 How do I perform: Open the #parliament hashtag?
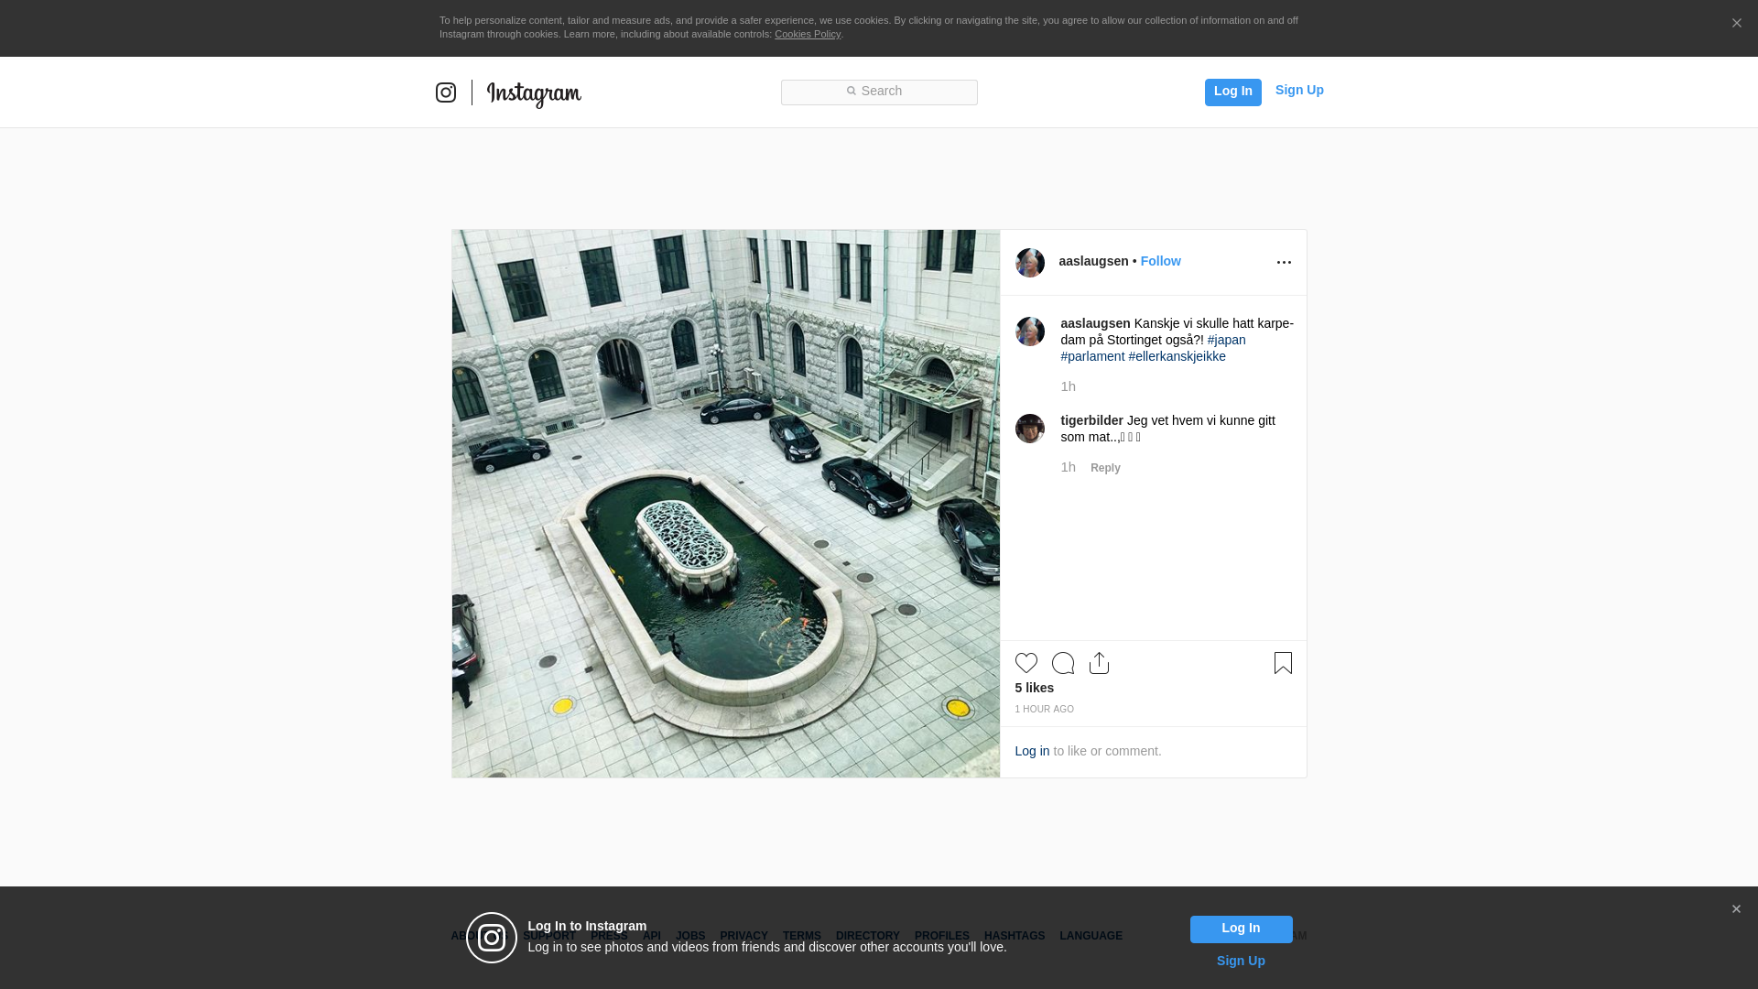(x=1093, y=356)
